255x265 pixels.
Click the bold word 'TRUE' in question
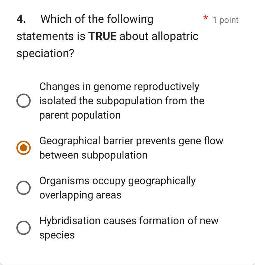[102, 36]
